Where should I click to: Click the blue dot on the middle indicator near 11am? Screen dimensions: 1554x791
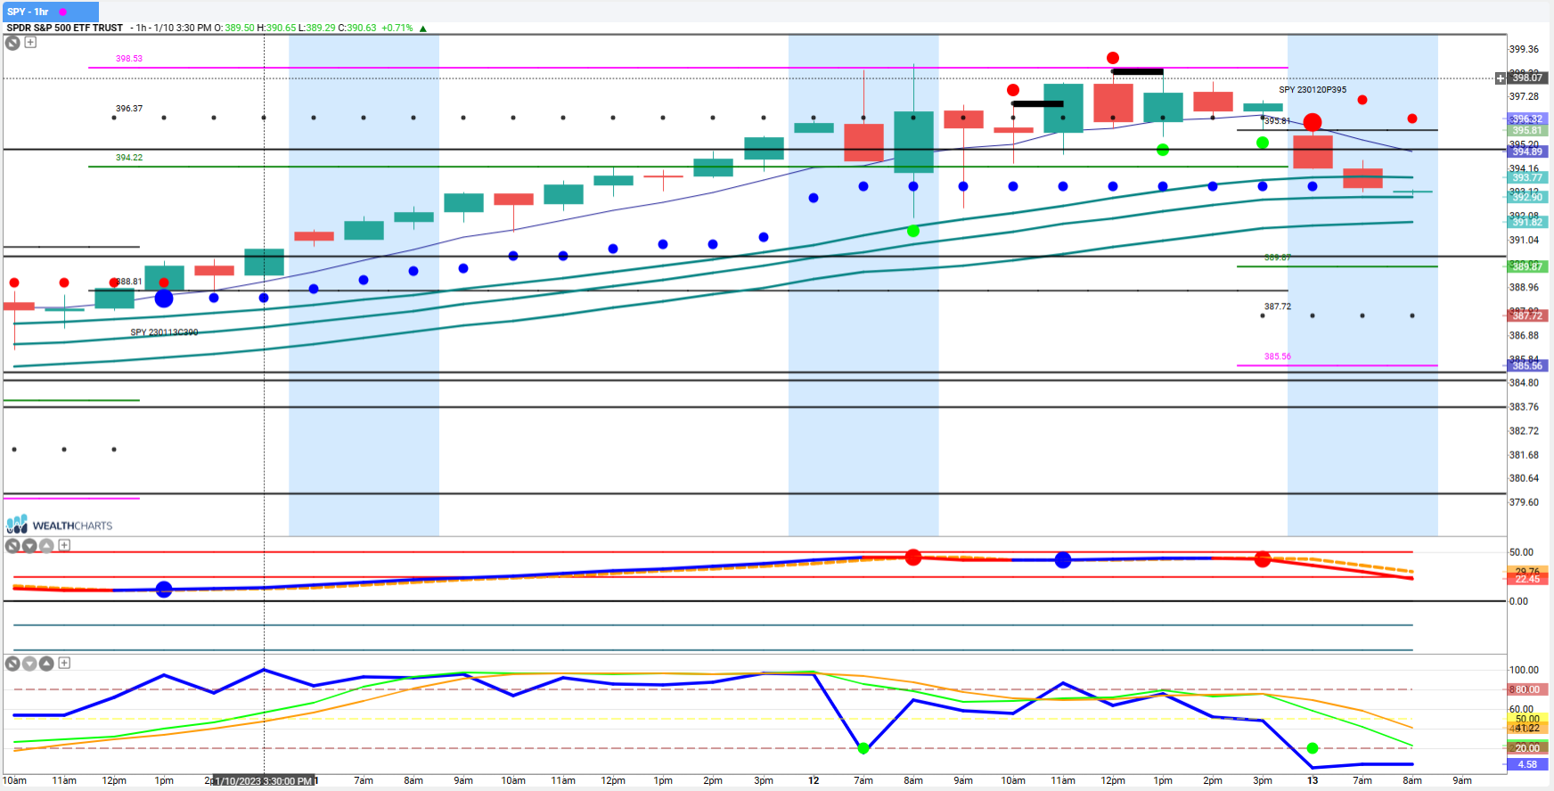point(1063,560)
